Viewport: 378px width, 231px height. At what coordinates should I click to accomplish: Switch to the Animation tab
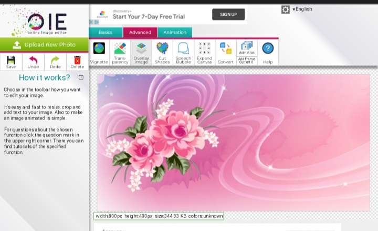(x=175, y=33)
